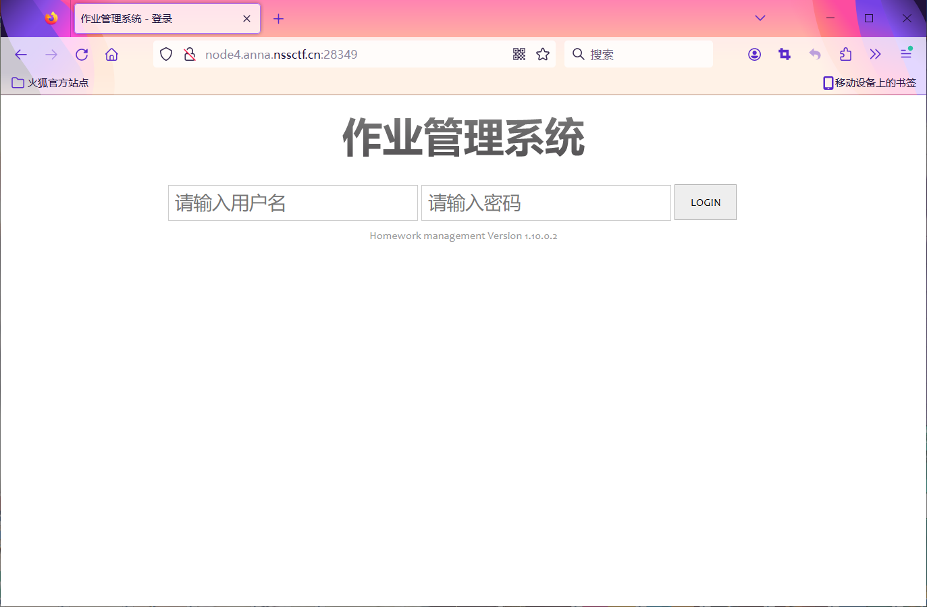Open tracking protection shield icon
Viewport: 927px width, 607px height.
[x=166, y=55]
